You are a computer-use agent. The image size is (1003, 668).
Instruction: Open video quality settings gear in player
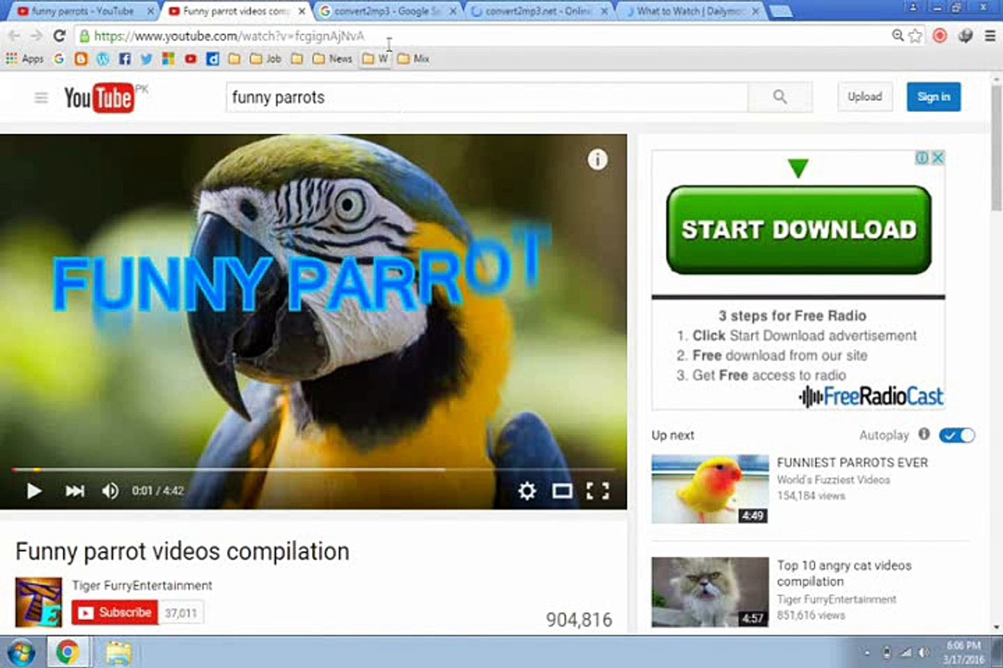coord(527,490)
